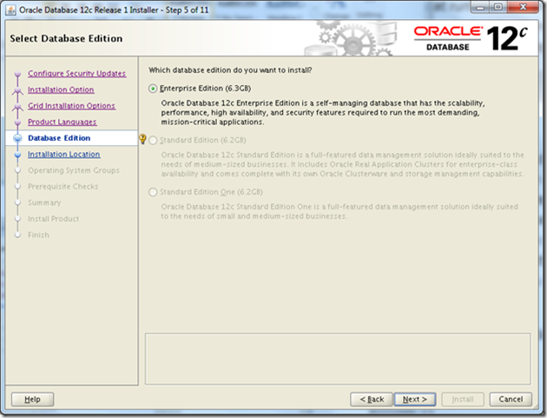Click the Enterprise Edition description text
The height and width of the screenshot is (418, 547).
(x=323, y=112)
